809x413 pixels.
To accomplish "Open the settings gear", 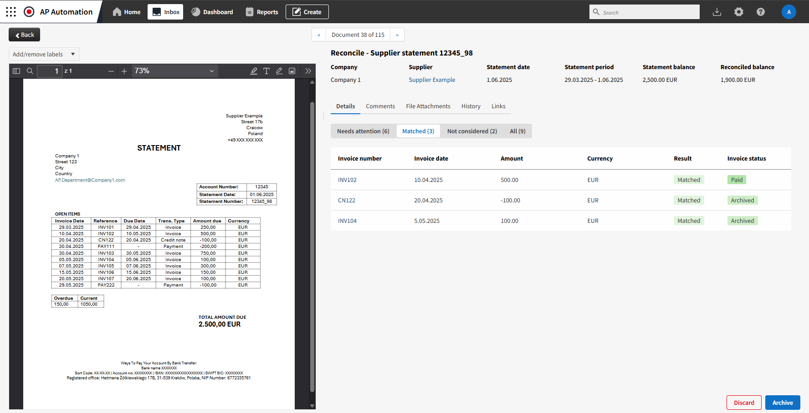I will click(739, 12).
